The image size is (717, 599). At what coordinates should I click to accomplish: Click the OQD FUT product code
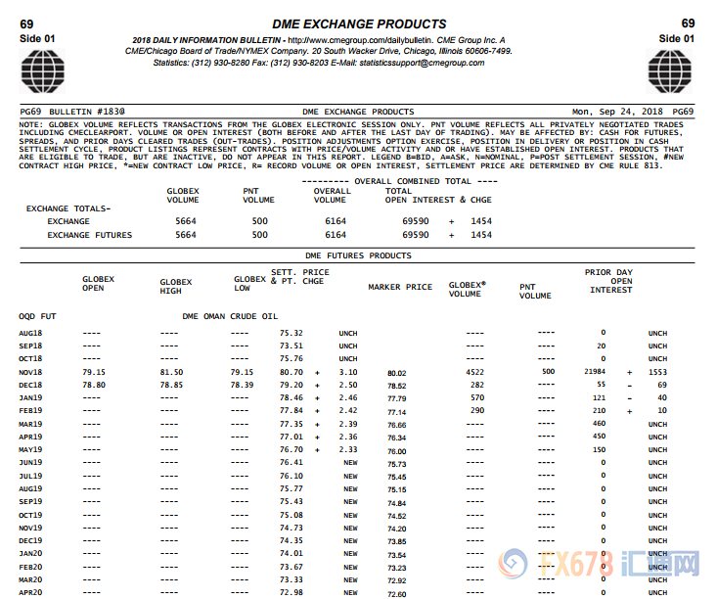[36, 317]
